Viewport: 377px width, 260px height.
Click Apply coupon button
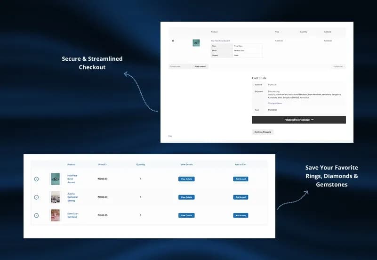[x=200, y=66]
